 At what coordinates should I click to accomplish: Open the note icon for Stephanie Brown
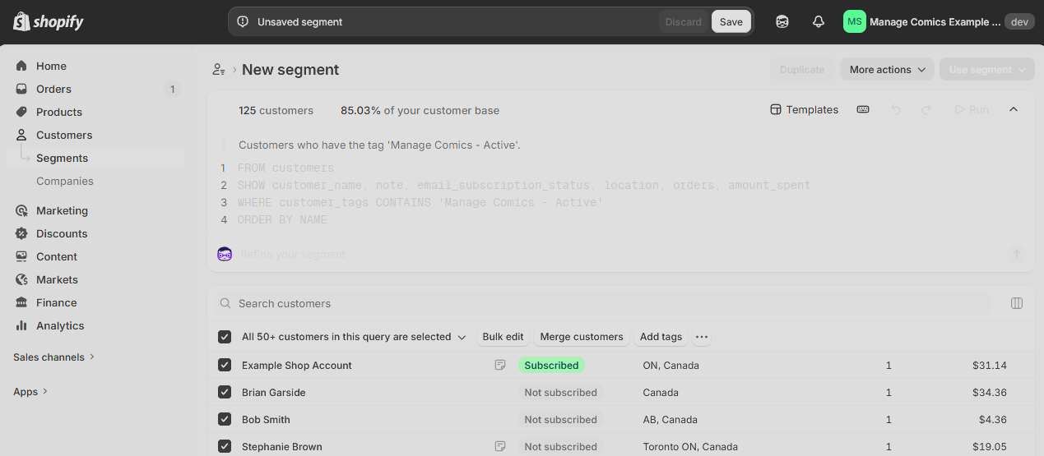click(x=500, y=446)
